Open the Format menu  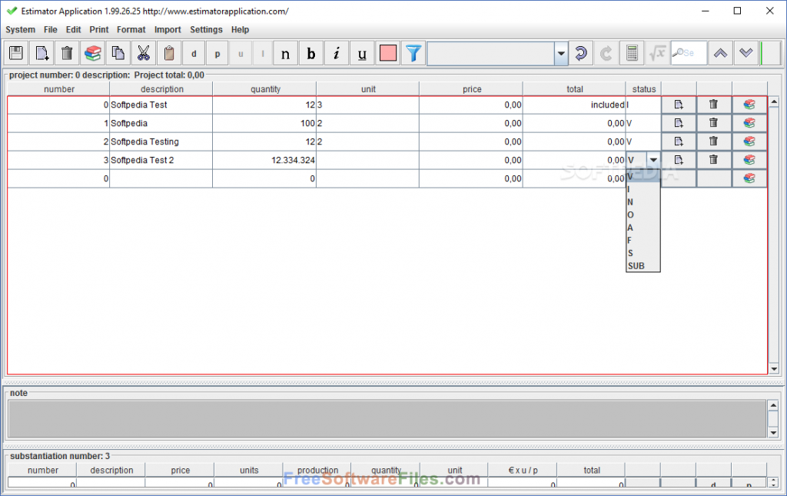coord(131,29)
